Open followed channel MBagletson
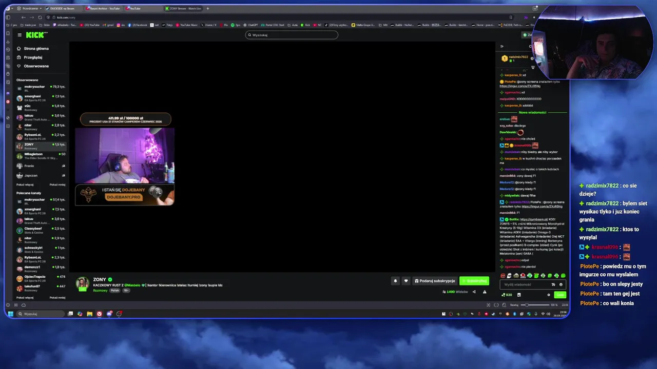 41,156
